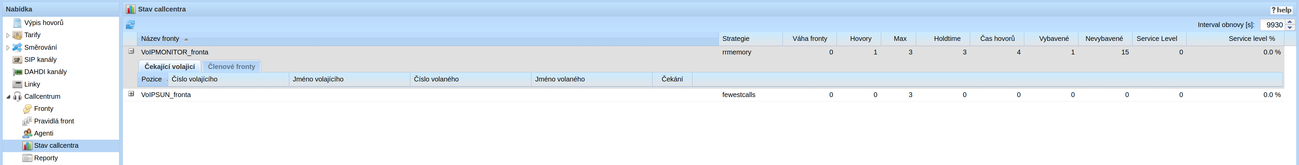Sort by Název fronty column header

point(428,39)
